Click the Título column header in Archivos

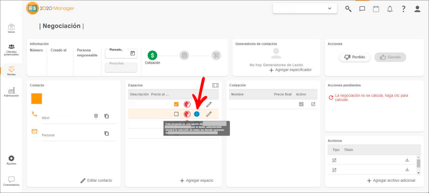point(348,150)
